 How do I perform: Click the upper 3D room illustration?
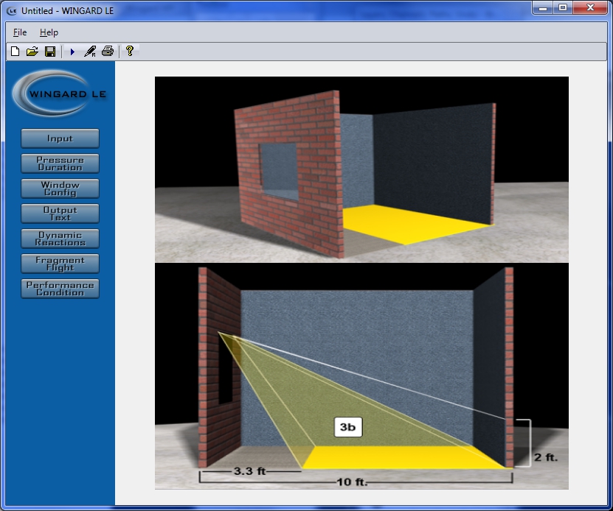pos(361,169)
